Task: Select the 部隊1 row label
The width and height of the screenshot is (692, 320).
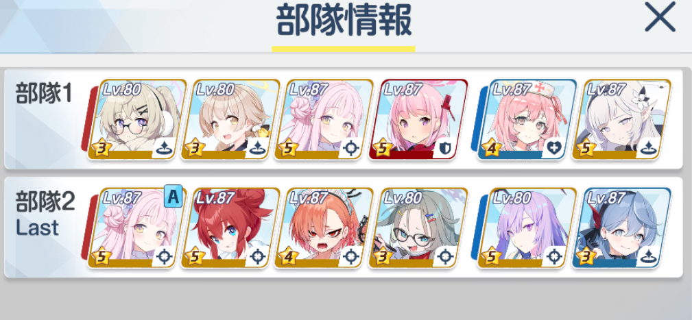Action: coord(44,94)
